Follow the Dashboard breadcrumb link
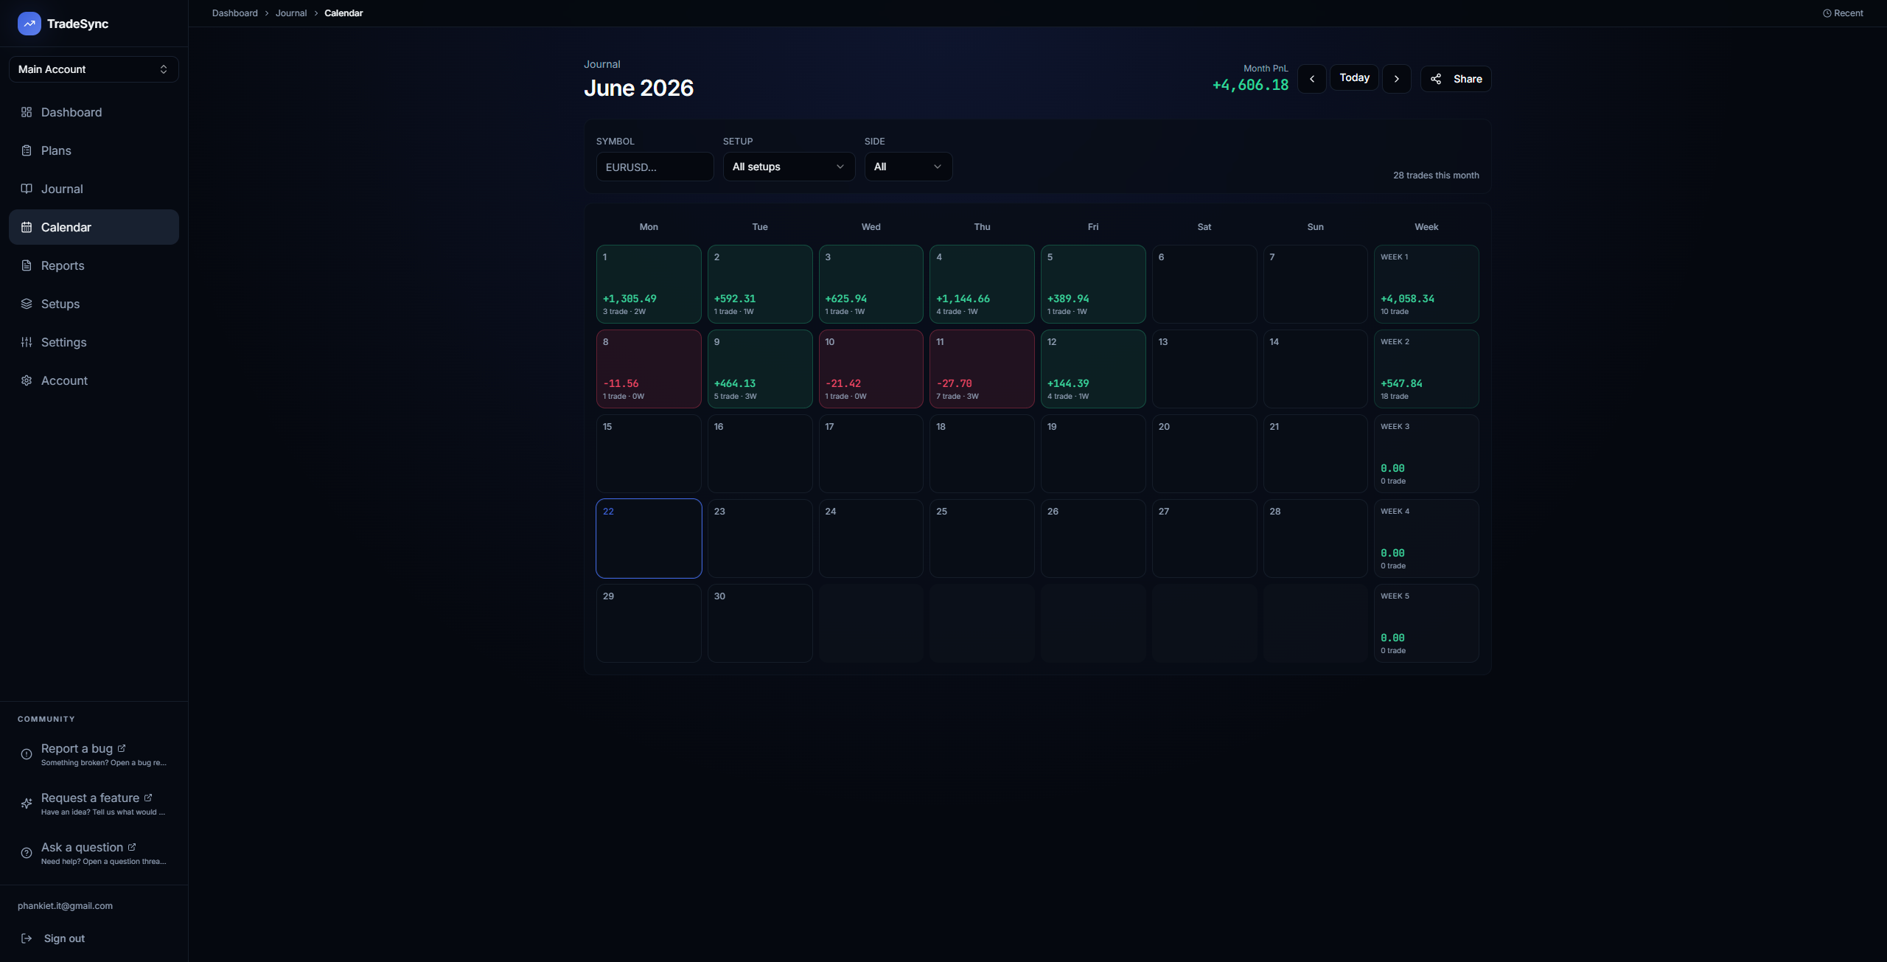This screenshot has height=962, width=1887. 235,13
